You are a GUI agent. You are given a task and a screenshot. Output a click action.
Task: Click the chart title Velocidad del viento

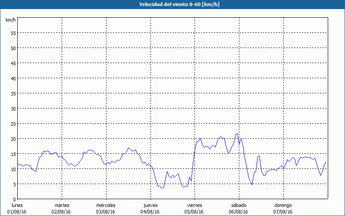(x=172, y=5)
